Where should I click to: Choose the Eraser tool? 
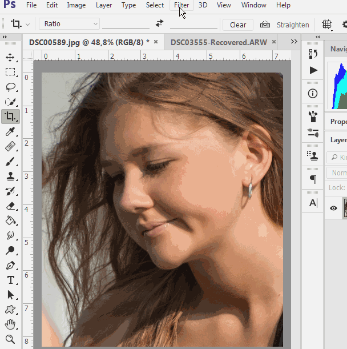[x=10, y=206]
